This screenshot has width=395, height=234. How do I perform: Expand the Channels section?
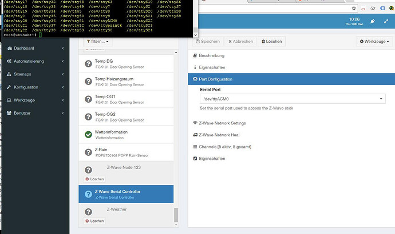(x=222, y=147)
